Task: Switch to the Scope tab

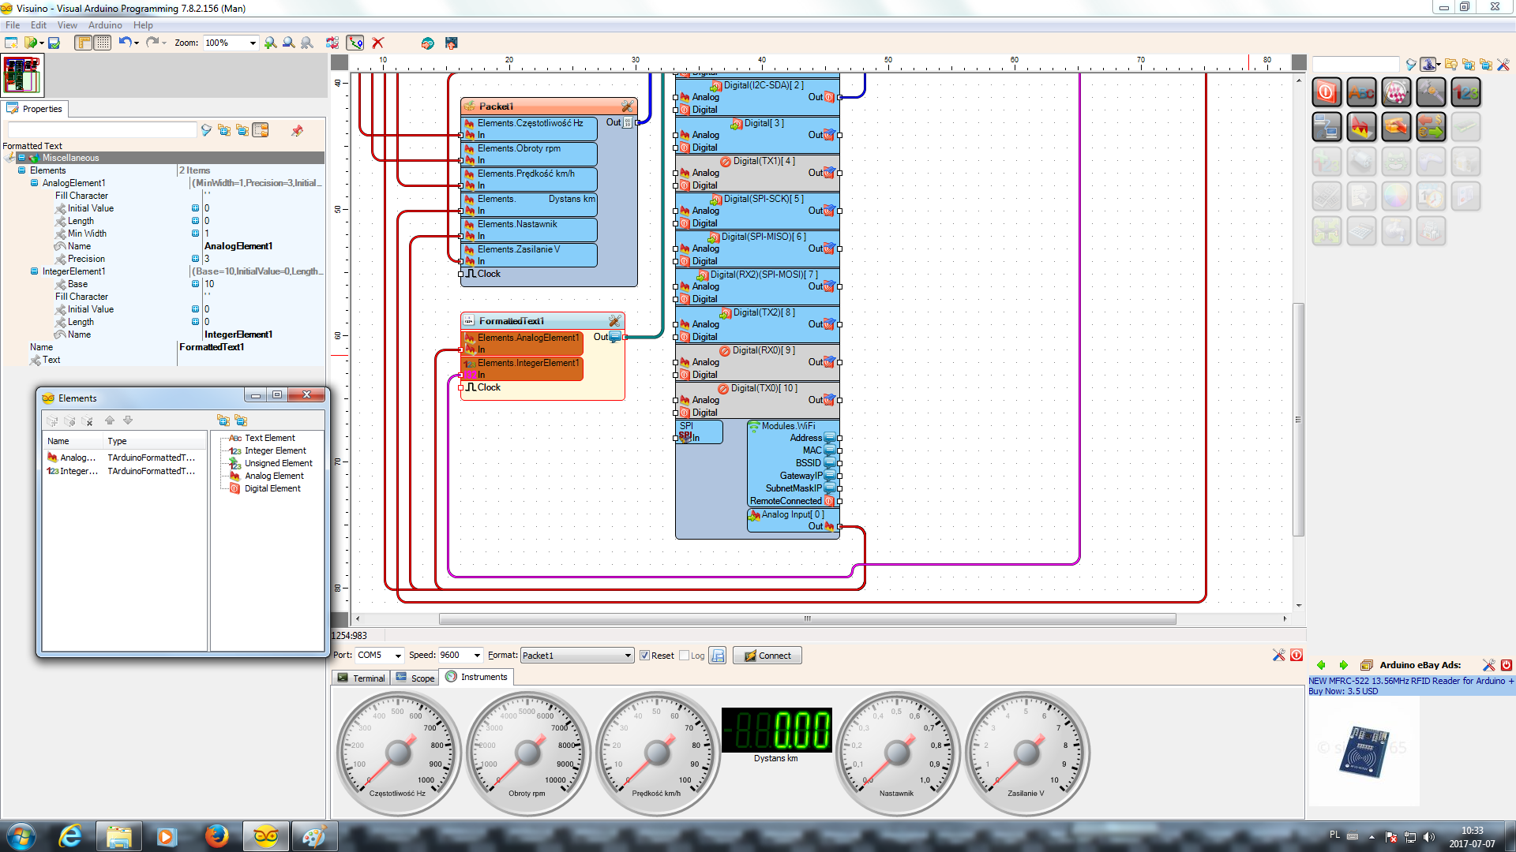Action: (x=415, y=678)
